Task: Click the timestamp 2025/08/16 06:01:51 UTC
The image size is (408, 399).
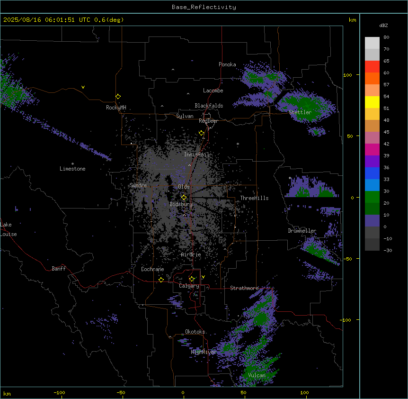Action: [46, 20]
